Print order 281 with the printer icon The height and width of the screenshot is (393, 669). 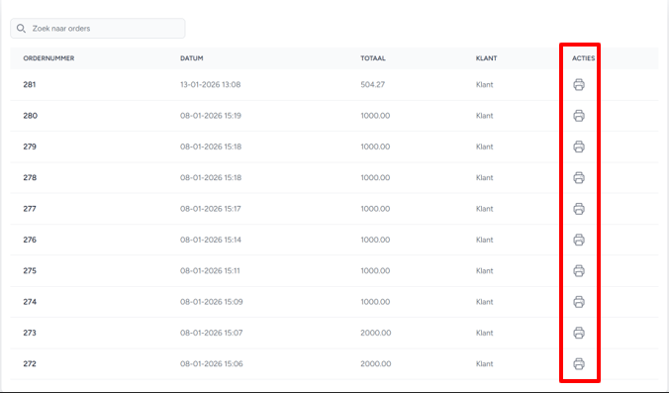579,84
